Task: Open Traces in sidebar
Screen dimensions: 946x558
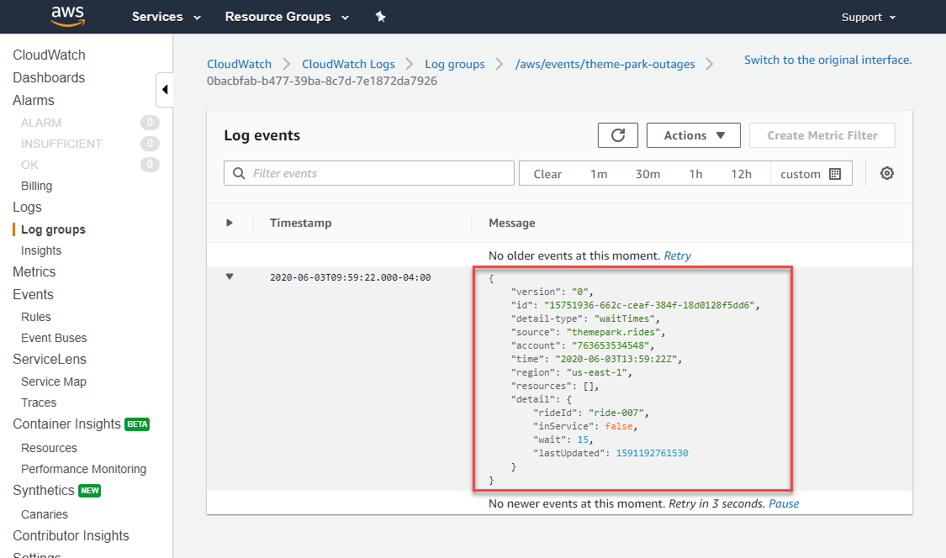Action: click(x=39, y=403)
